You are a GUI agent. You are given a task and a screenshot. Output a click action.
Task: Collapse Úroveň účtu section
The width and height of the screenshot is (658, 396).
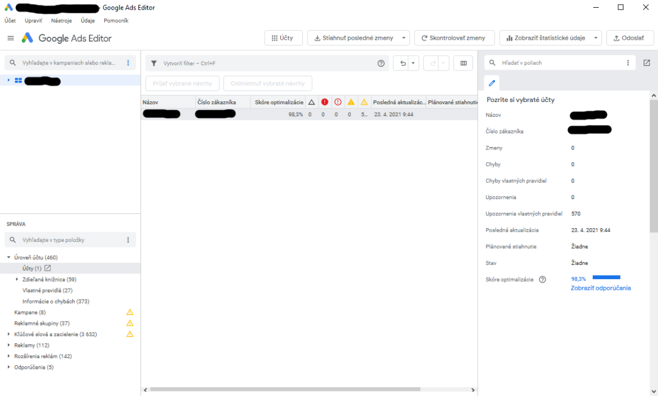pos(8,257)
